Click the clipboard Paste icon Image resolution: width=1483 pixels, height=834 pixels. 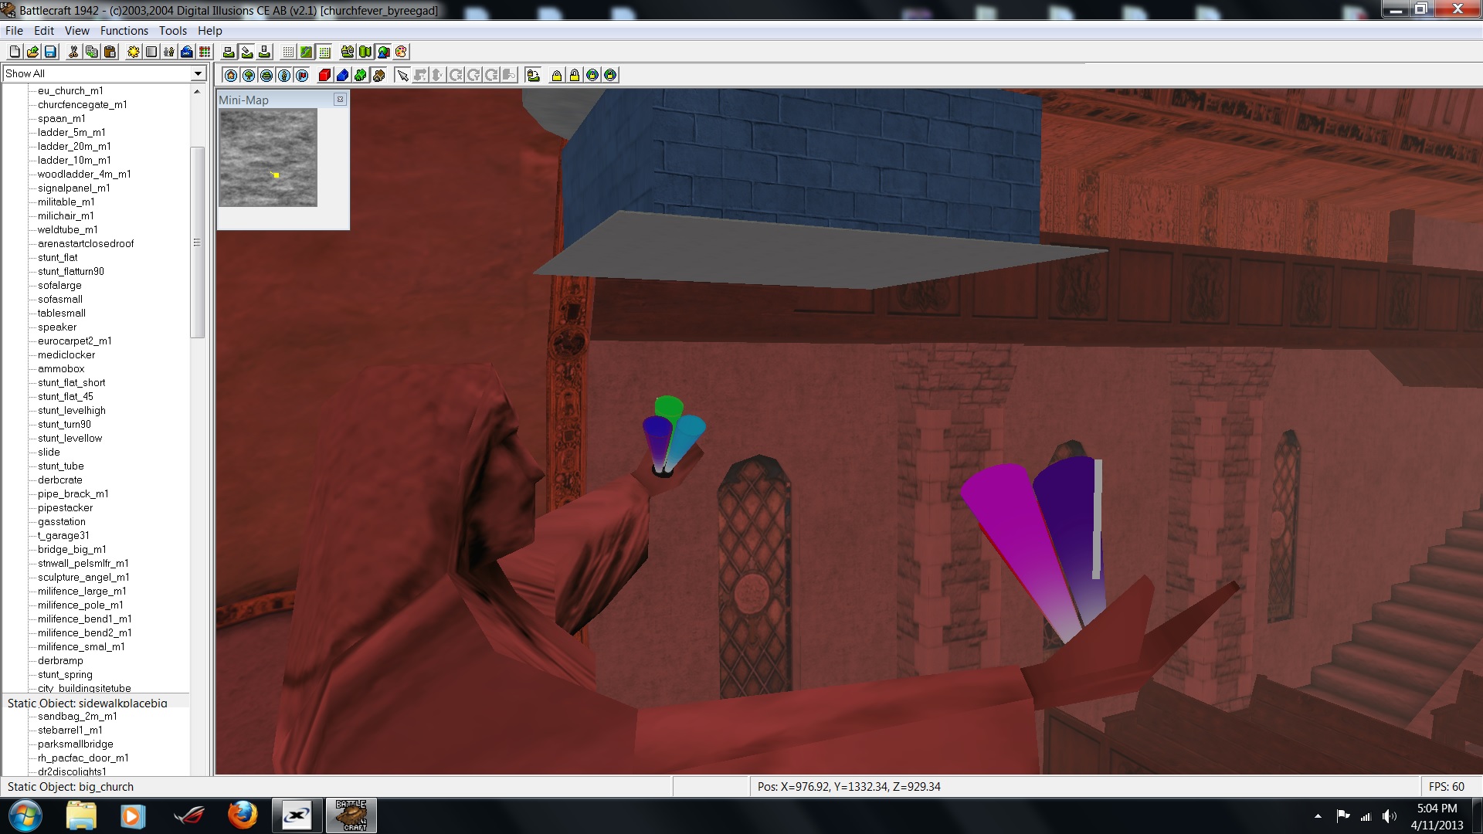[110, 52]
